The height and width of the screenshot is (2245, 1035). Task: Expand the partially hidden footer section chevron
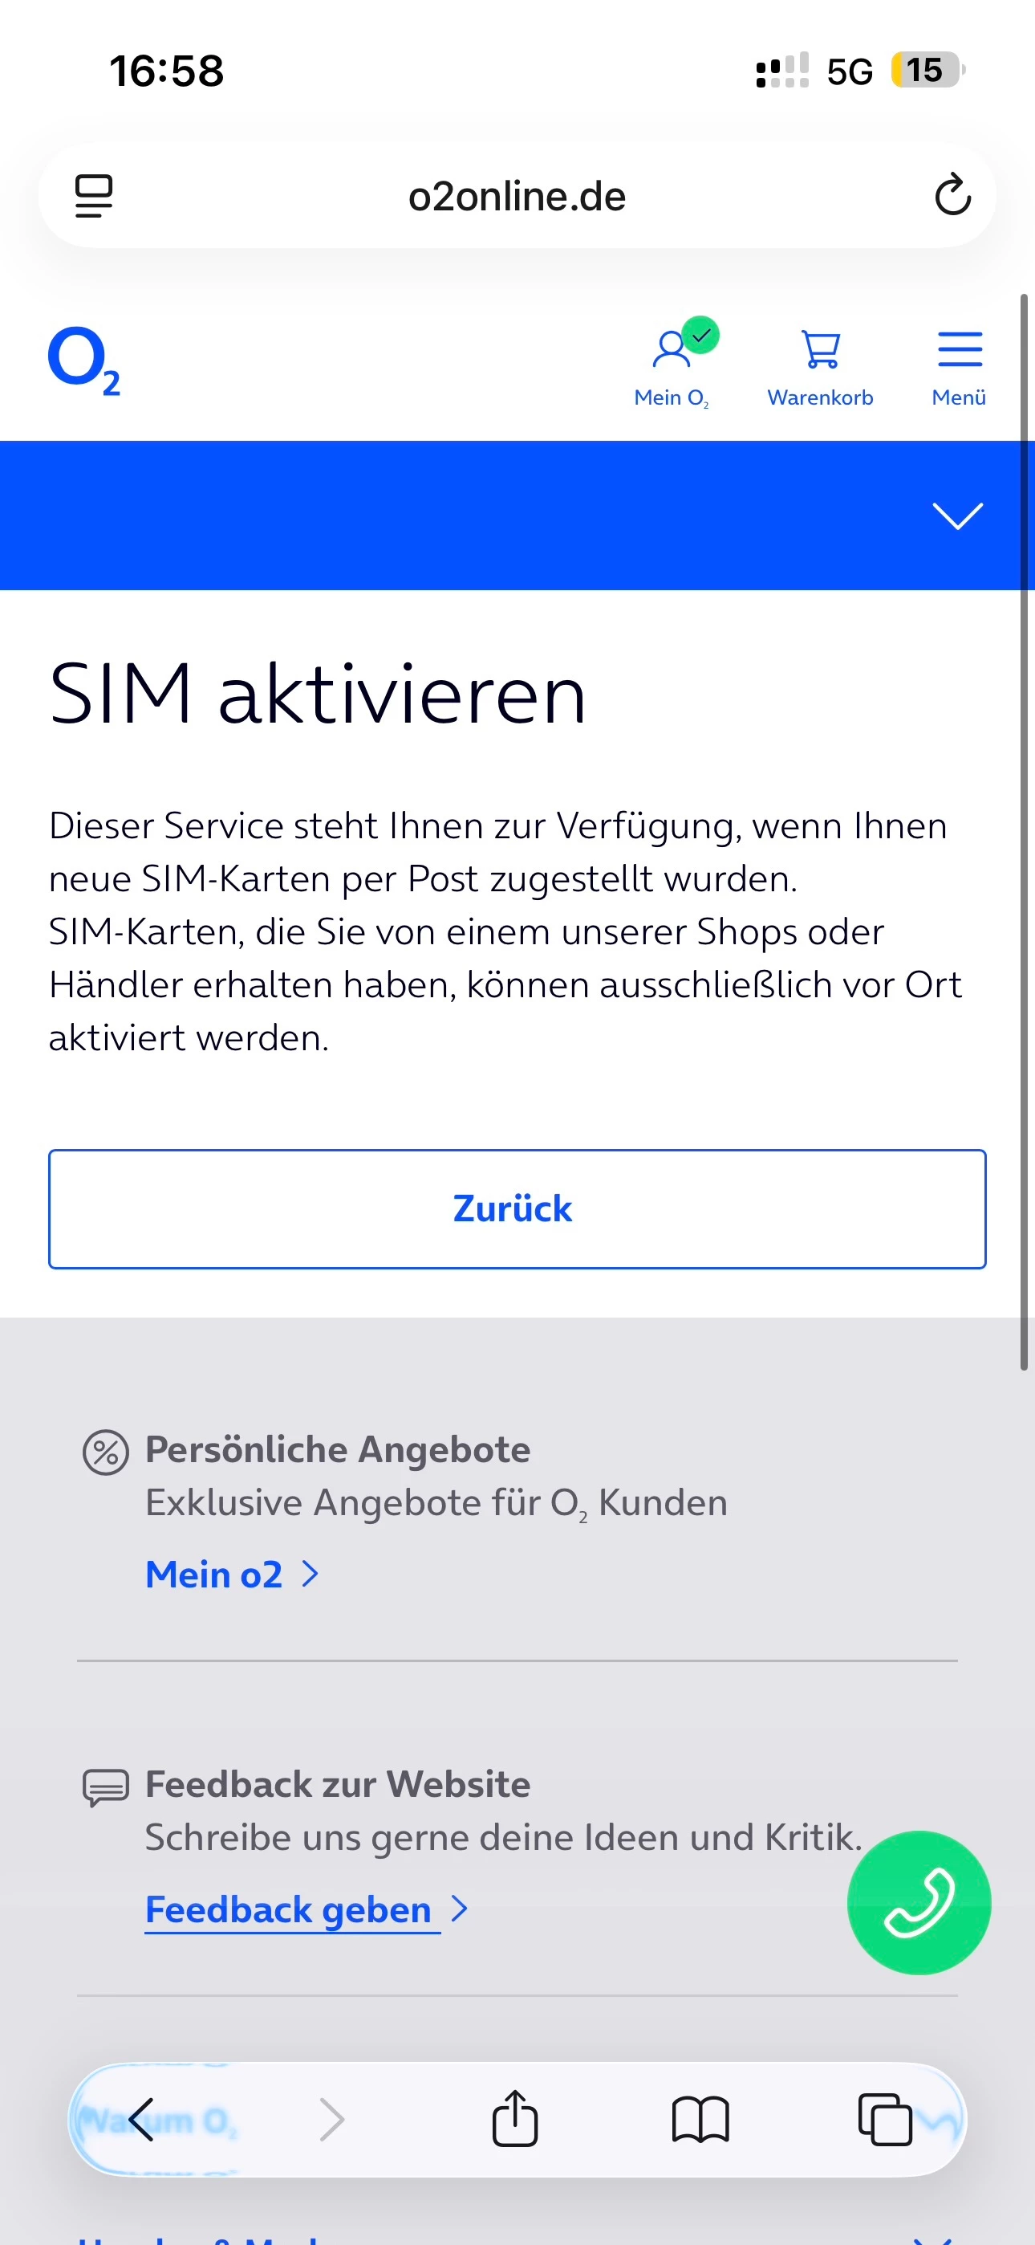tap(932, 2236)
